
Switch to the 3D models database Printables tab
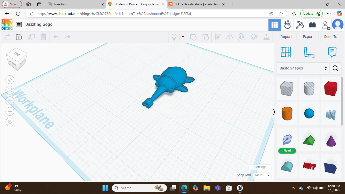pyautogui.click(x=196, y=4)
